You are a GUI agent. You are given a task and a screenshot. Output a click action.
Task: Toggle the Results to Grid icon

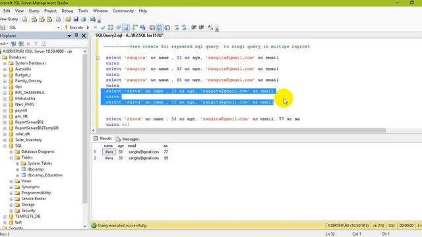click(160, 28)
